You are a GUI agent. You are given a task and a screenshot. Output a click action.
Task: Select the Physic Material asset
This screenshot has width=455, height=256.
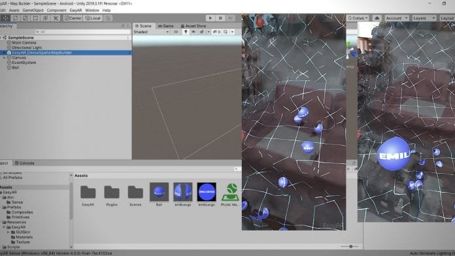click(230, 194)
